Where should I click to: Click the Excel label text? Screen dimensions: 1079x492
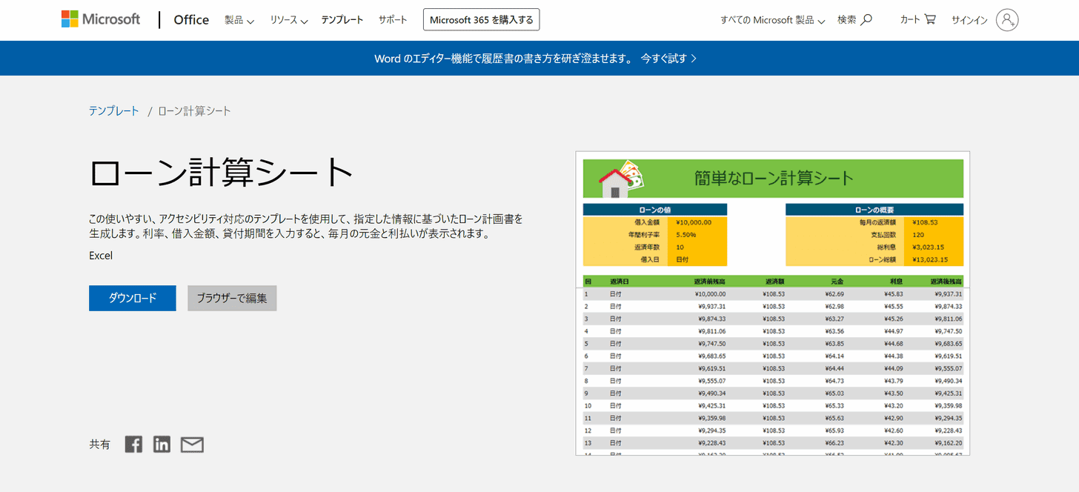point(101,256)
